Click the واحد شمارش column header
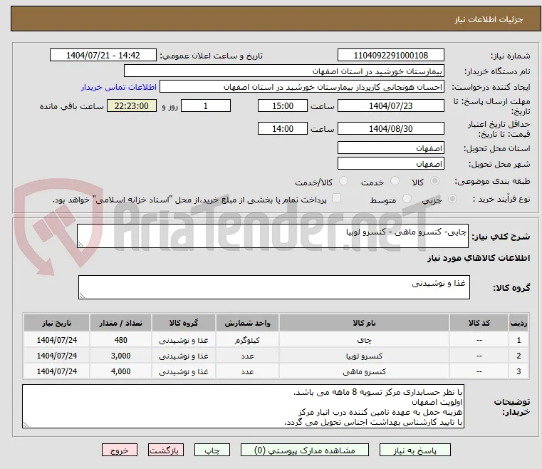Screen dimensions: 542x469 247,323
